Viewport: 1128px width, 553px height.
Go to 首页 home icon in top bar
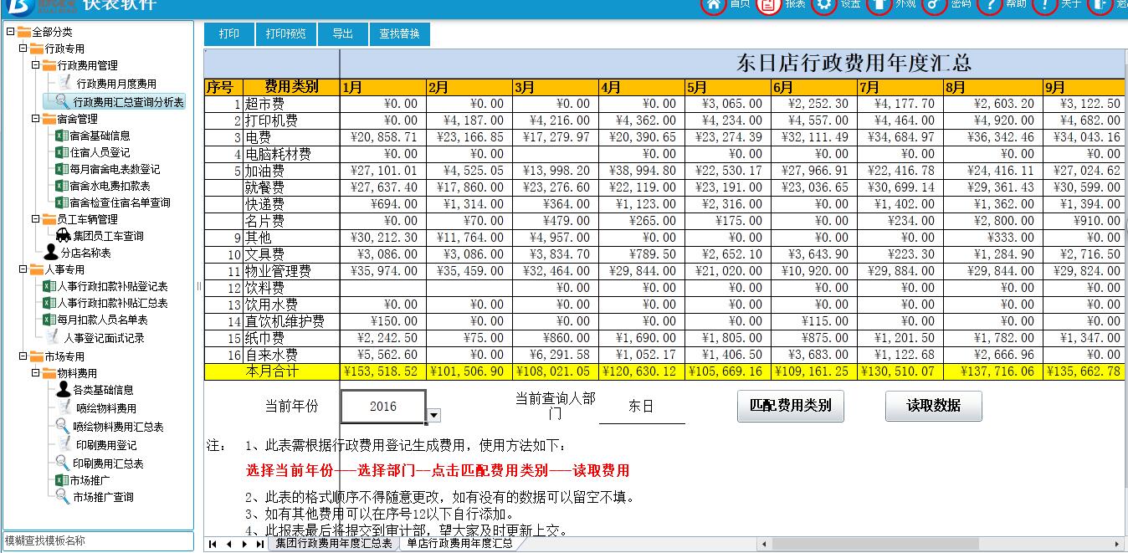click(x=713, y=4)
